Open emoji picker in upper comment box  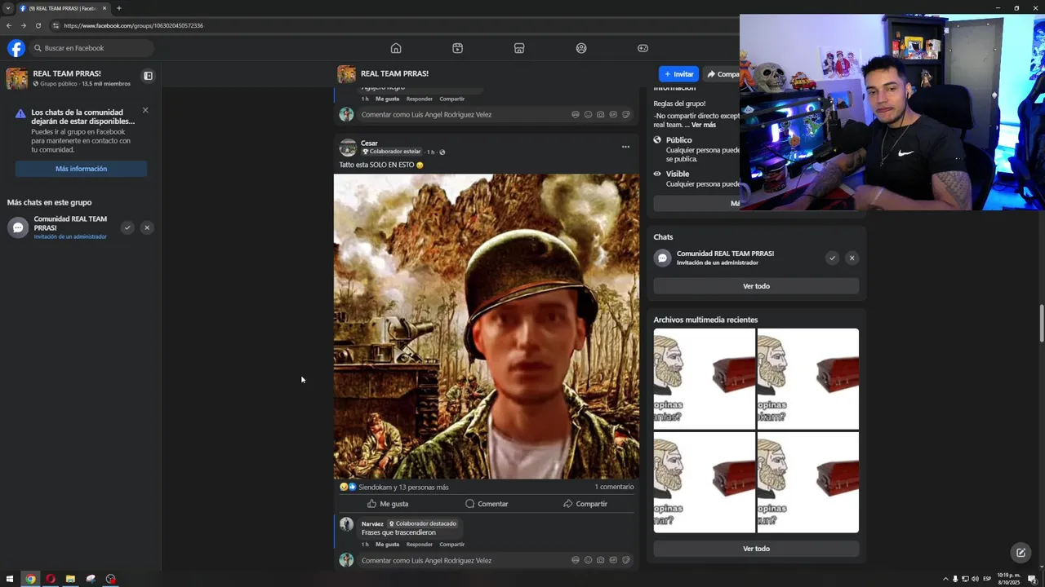[588, 115]
